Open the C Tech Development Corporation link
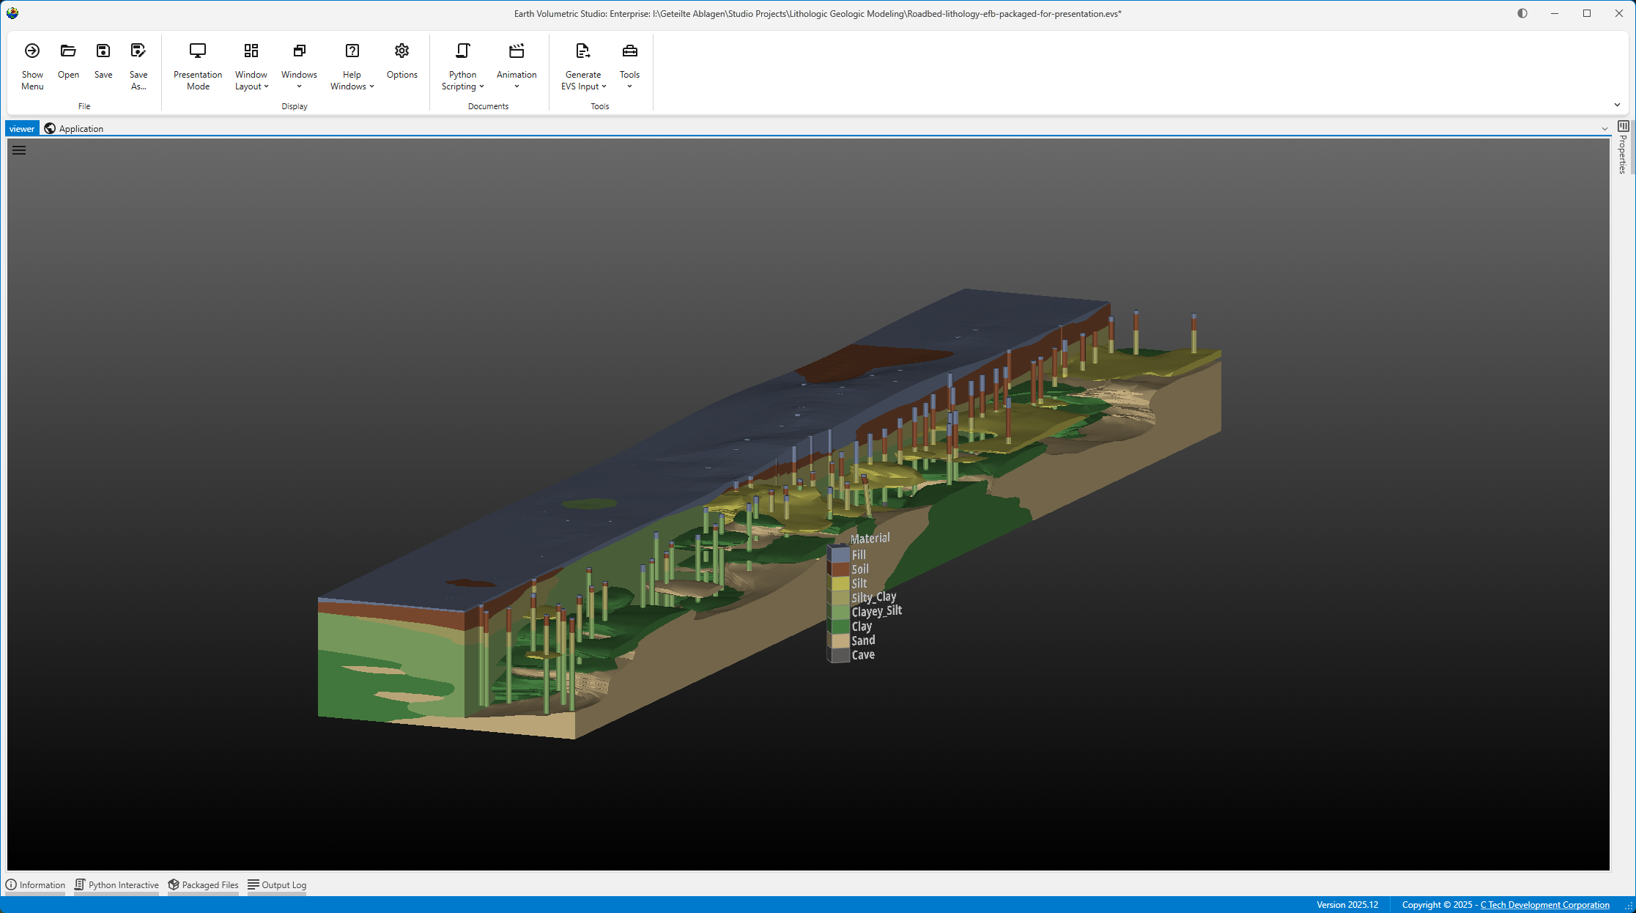Screen dimensions: 1636x913 (x=1544, y=905)
